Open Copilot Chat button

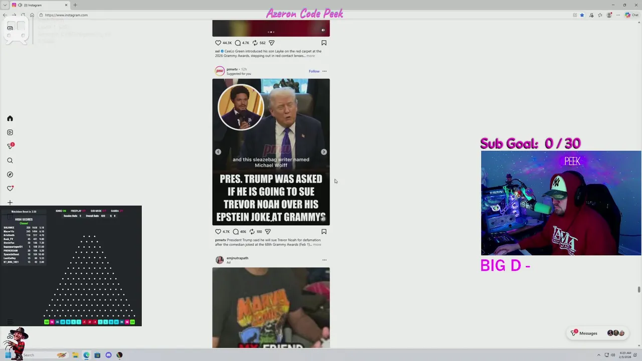point(631,15)
